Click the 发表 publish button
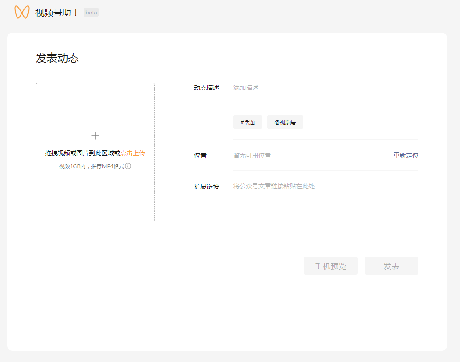The image size is (460, 362). (391, 265)
